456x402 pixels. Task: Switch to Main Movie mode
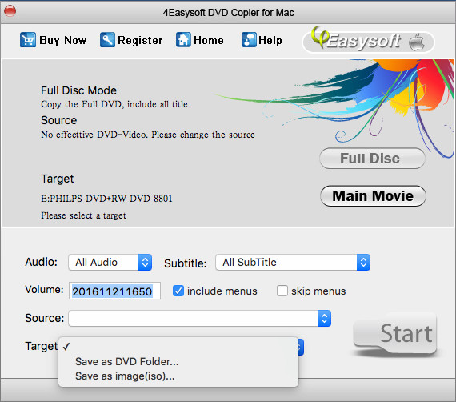373,196
